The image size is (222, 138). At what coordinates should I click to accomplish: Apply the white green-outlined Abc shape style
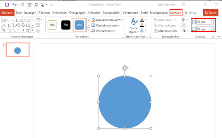52,25
